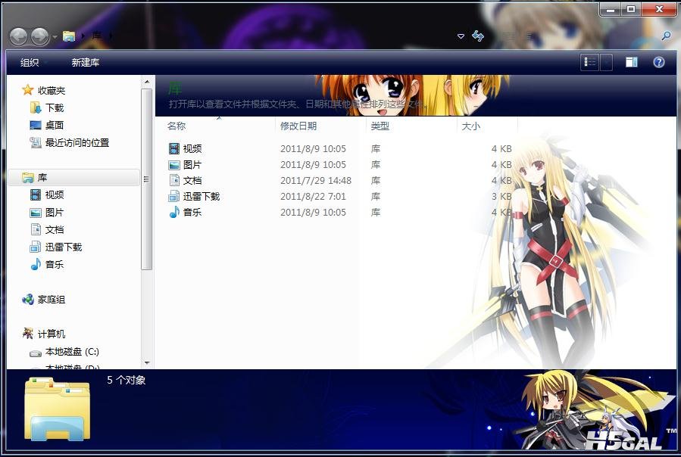Sort by the 修改日期 column header
This screenshot has width=681, height=457.
click(x=298, y=126)
